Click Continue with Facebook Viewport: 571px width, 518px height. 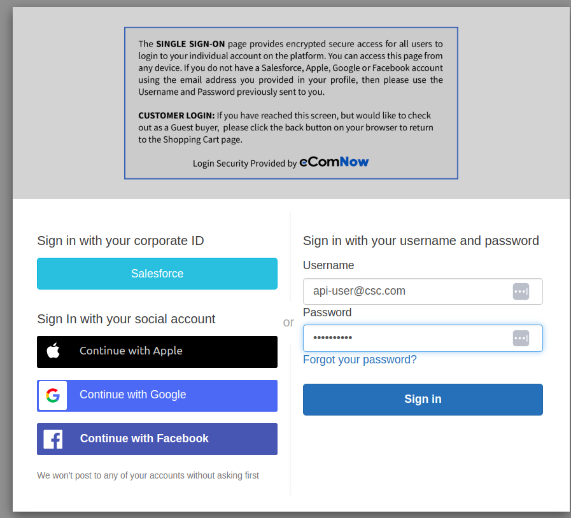[157, 438]
